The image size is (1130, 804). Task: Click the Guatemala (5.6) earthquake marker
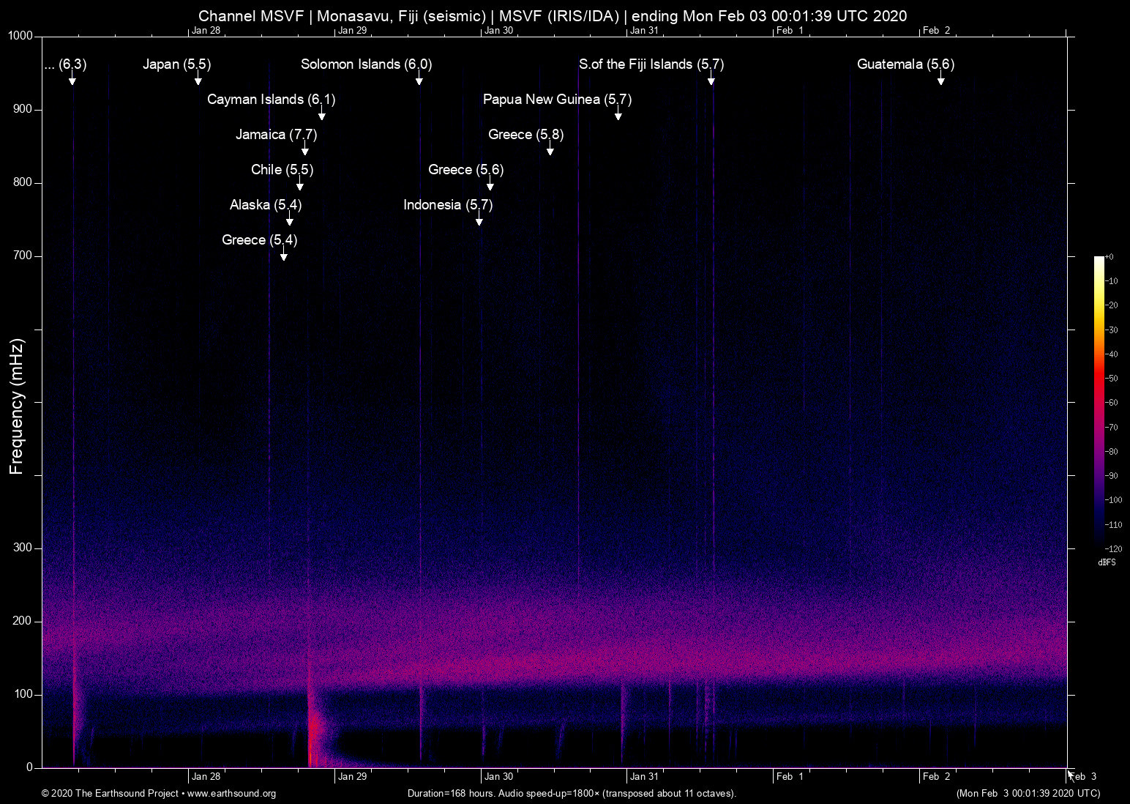(x=905, y=64)
